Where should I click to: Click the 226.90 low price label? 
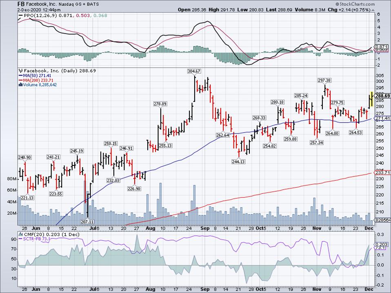point(134,189)
